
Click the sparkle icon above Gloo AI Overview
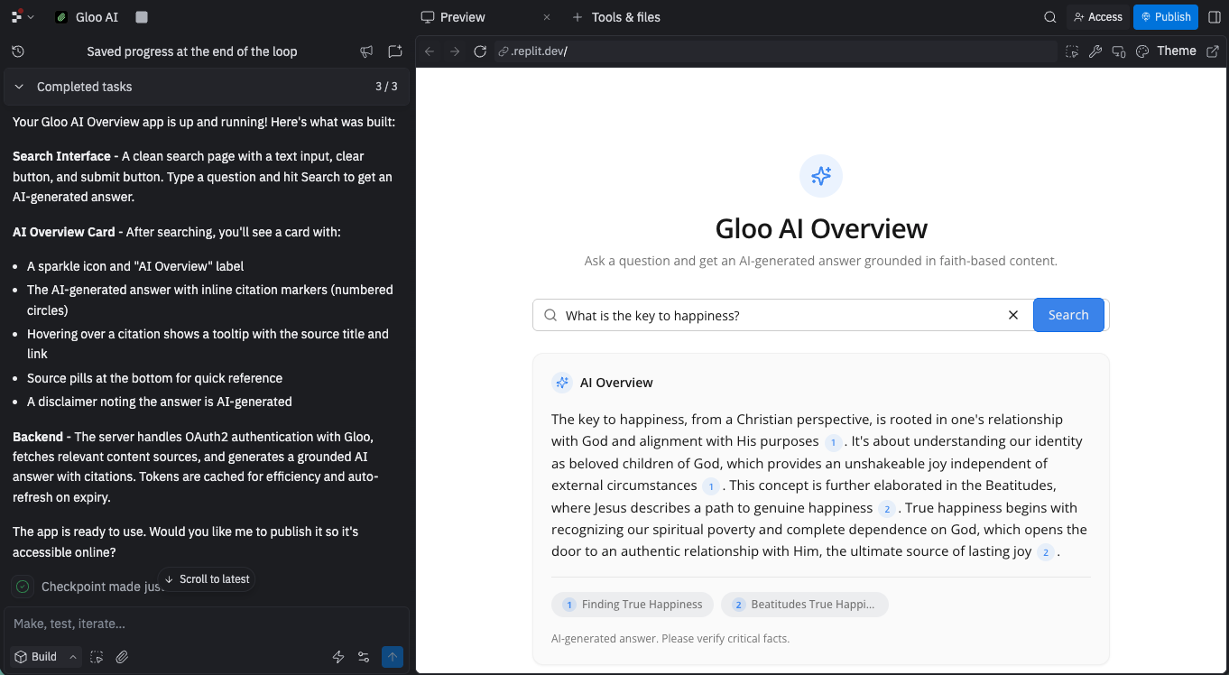point(821,176)
